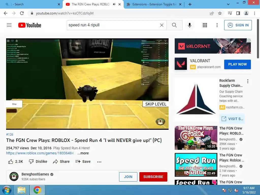Click the magnifier search button

pos(174,25)
